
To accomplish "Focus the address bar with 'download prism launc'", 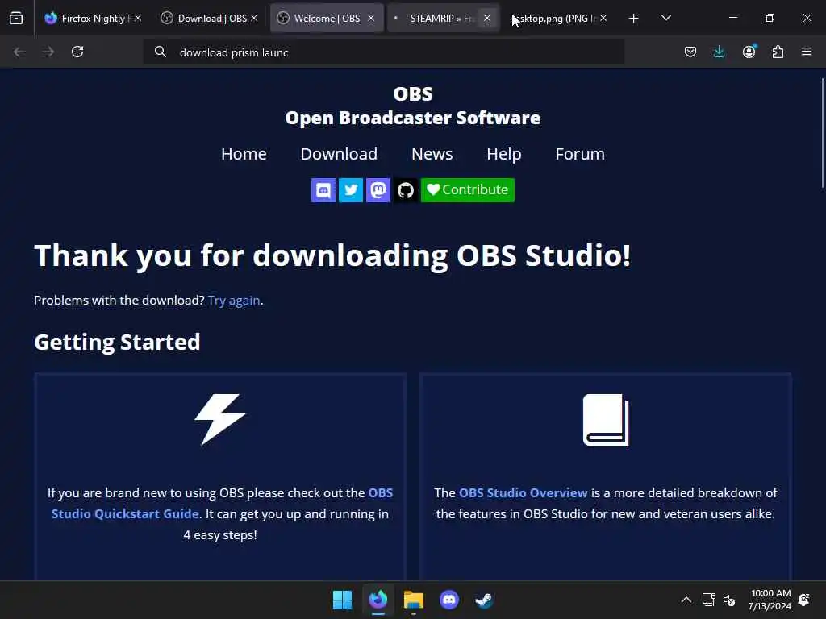I will [x=383, y=52].
